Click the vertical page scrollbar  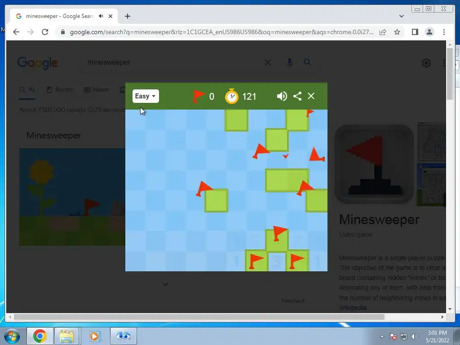click(x=450, y=74)
